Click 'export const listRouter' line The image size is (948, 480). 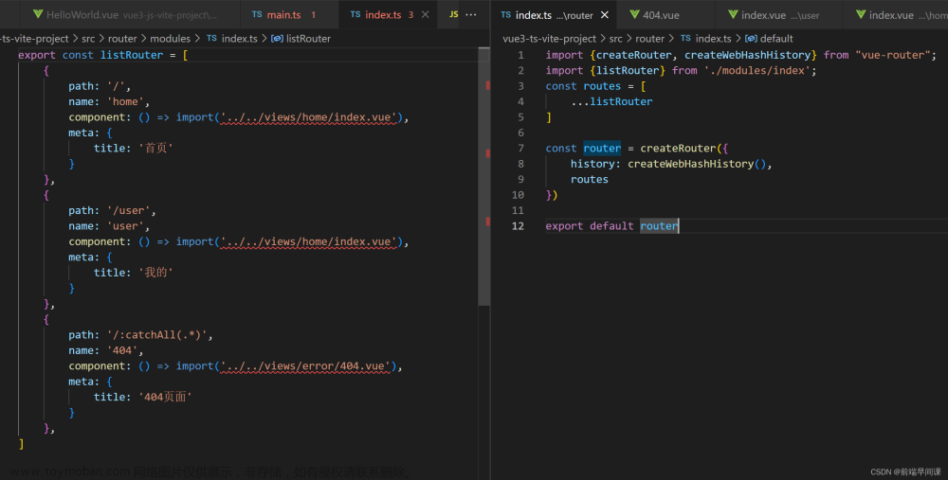(x=102, y=54)
